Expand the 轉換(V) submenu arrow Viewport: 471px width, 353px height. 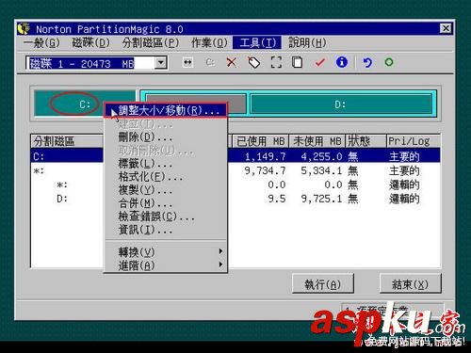point(220,251)
